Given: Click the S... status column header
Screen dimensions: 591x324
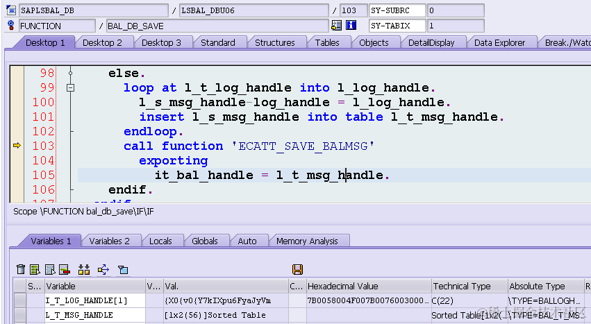Looking at the screenshot, I should coord(35,287).
